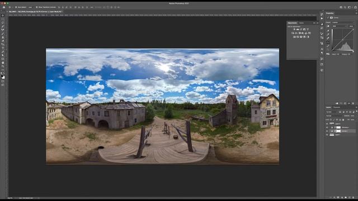
Task: Click the more options ellipsis in options bar
Action: [x=92, y=7]
